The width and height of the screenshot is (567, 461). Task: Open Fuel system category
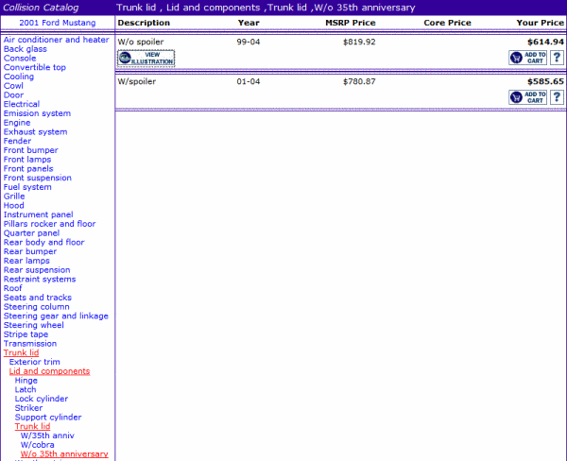click(27, 187)
